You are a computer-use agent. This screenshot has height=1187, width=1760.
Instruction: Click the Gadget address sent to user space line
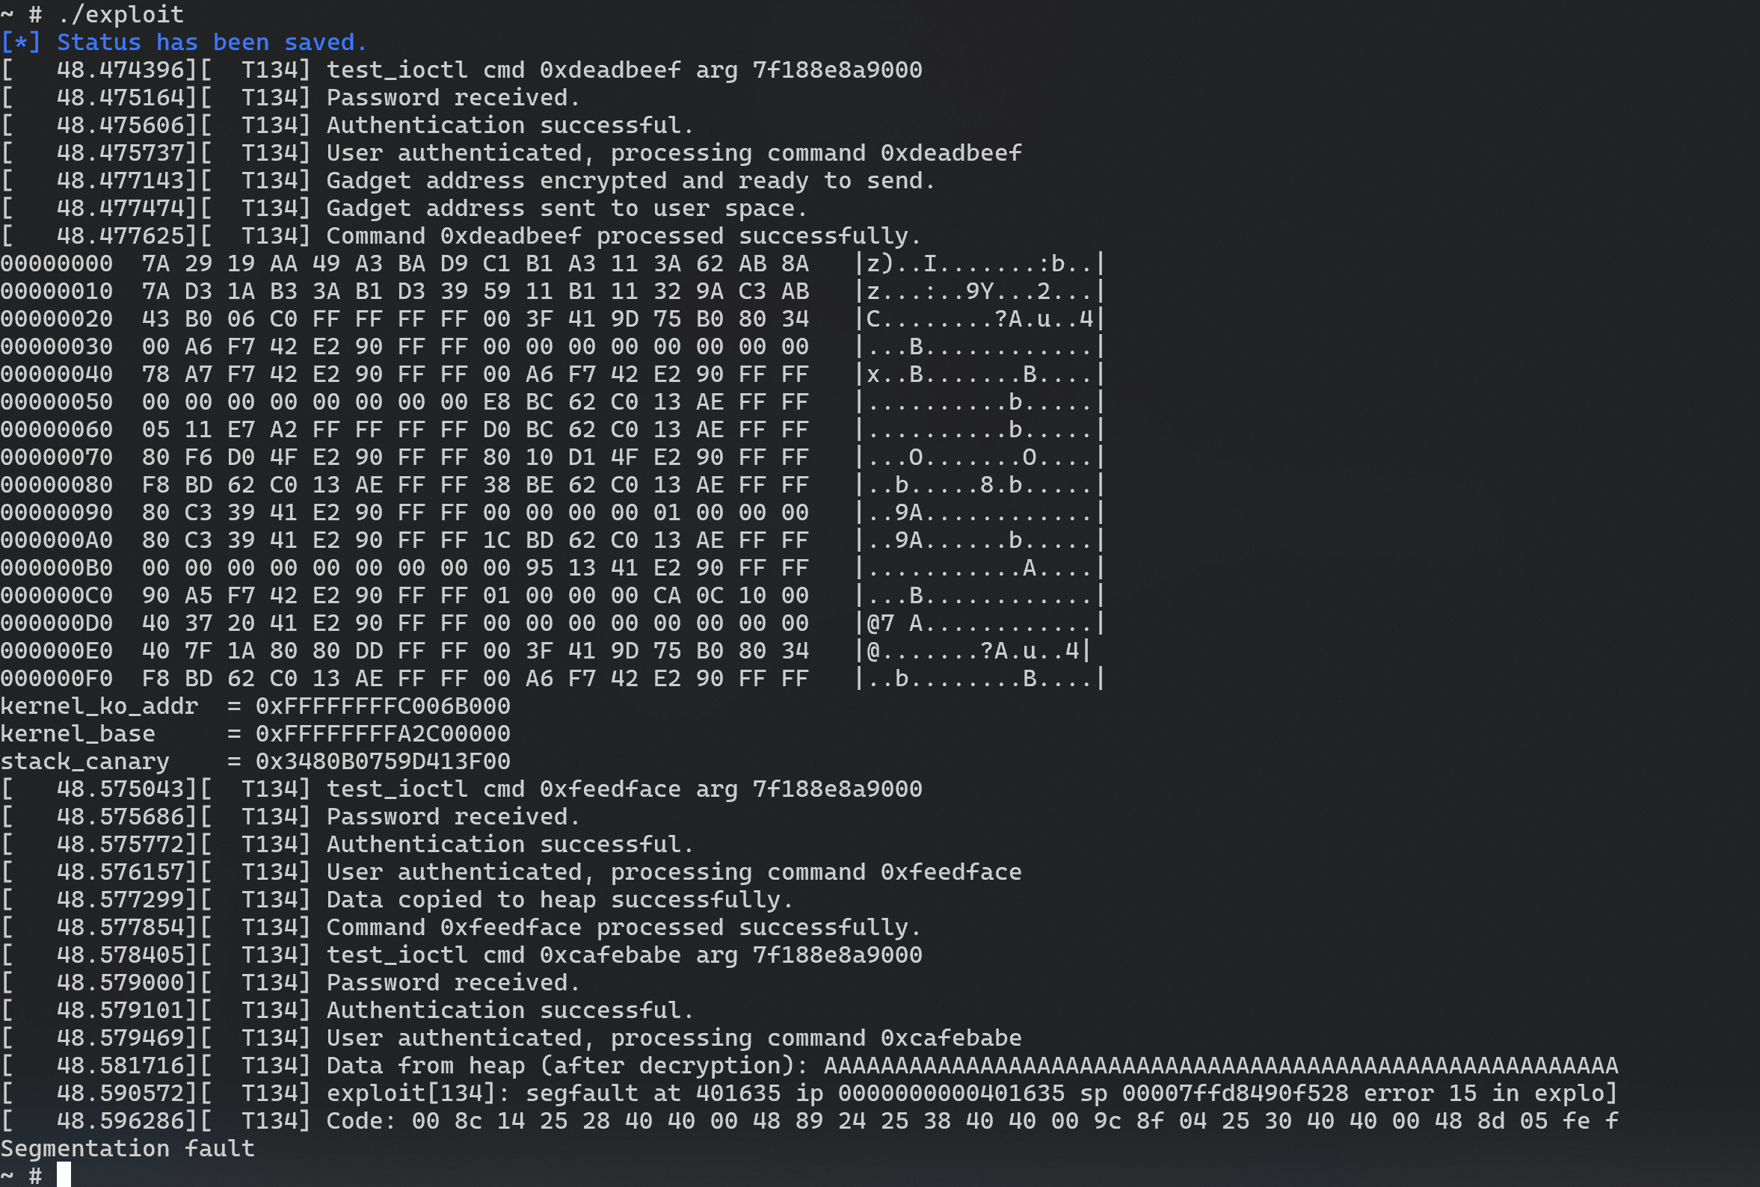point(404,209)
